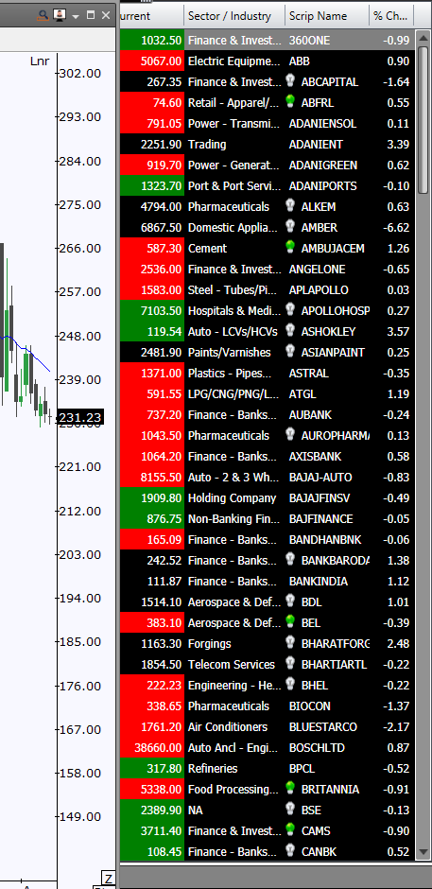
Task: Click the bulb icon beside BANKBARODA
Action: [x=290, y=560]
